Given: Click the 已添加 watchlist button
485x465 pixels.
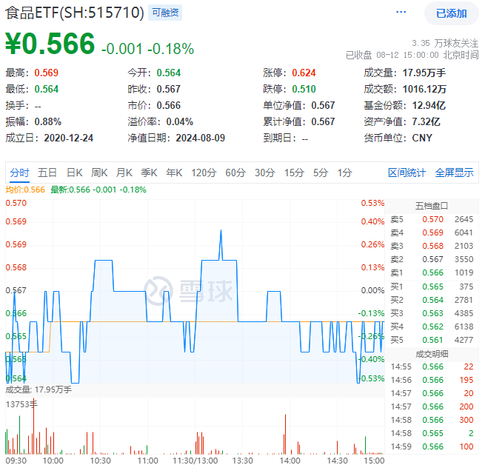Looking at the screenshot, I should tap(451, 13).
